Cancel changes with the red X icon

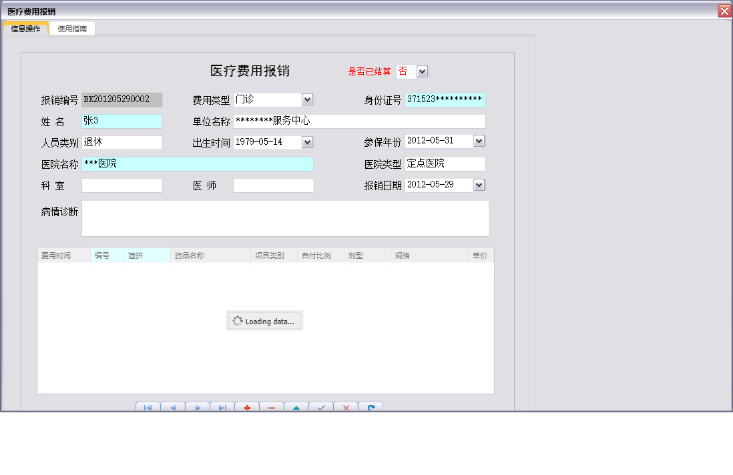[346, 406]
